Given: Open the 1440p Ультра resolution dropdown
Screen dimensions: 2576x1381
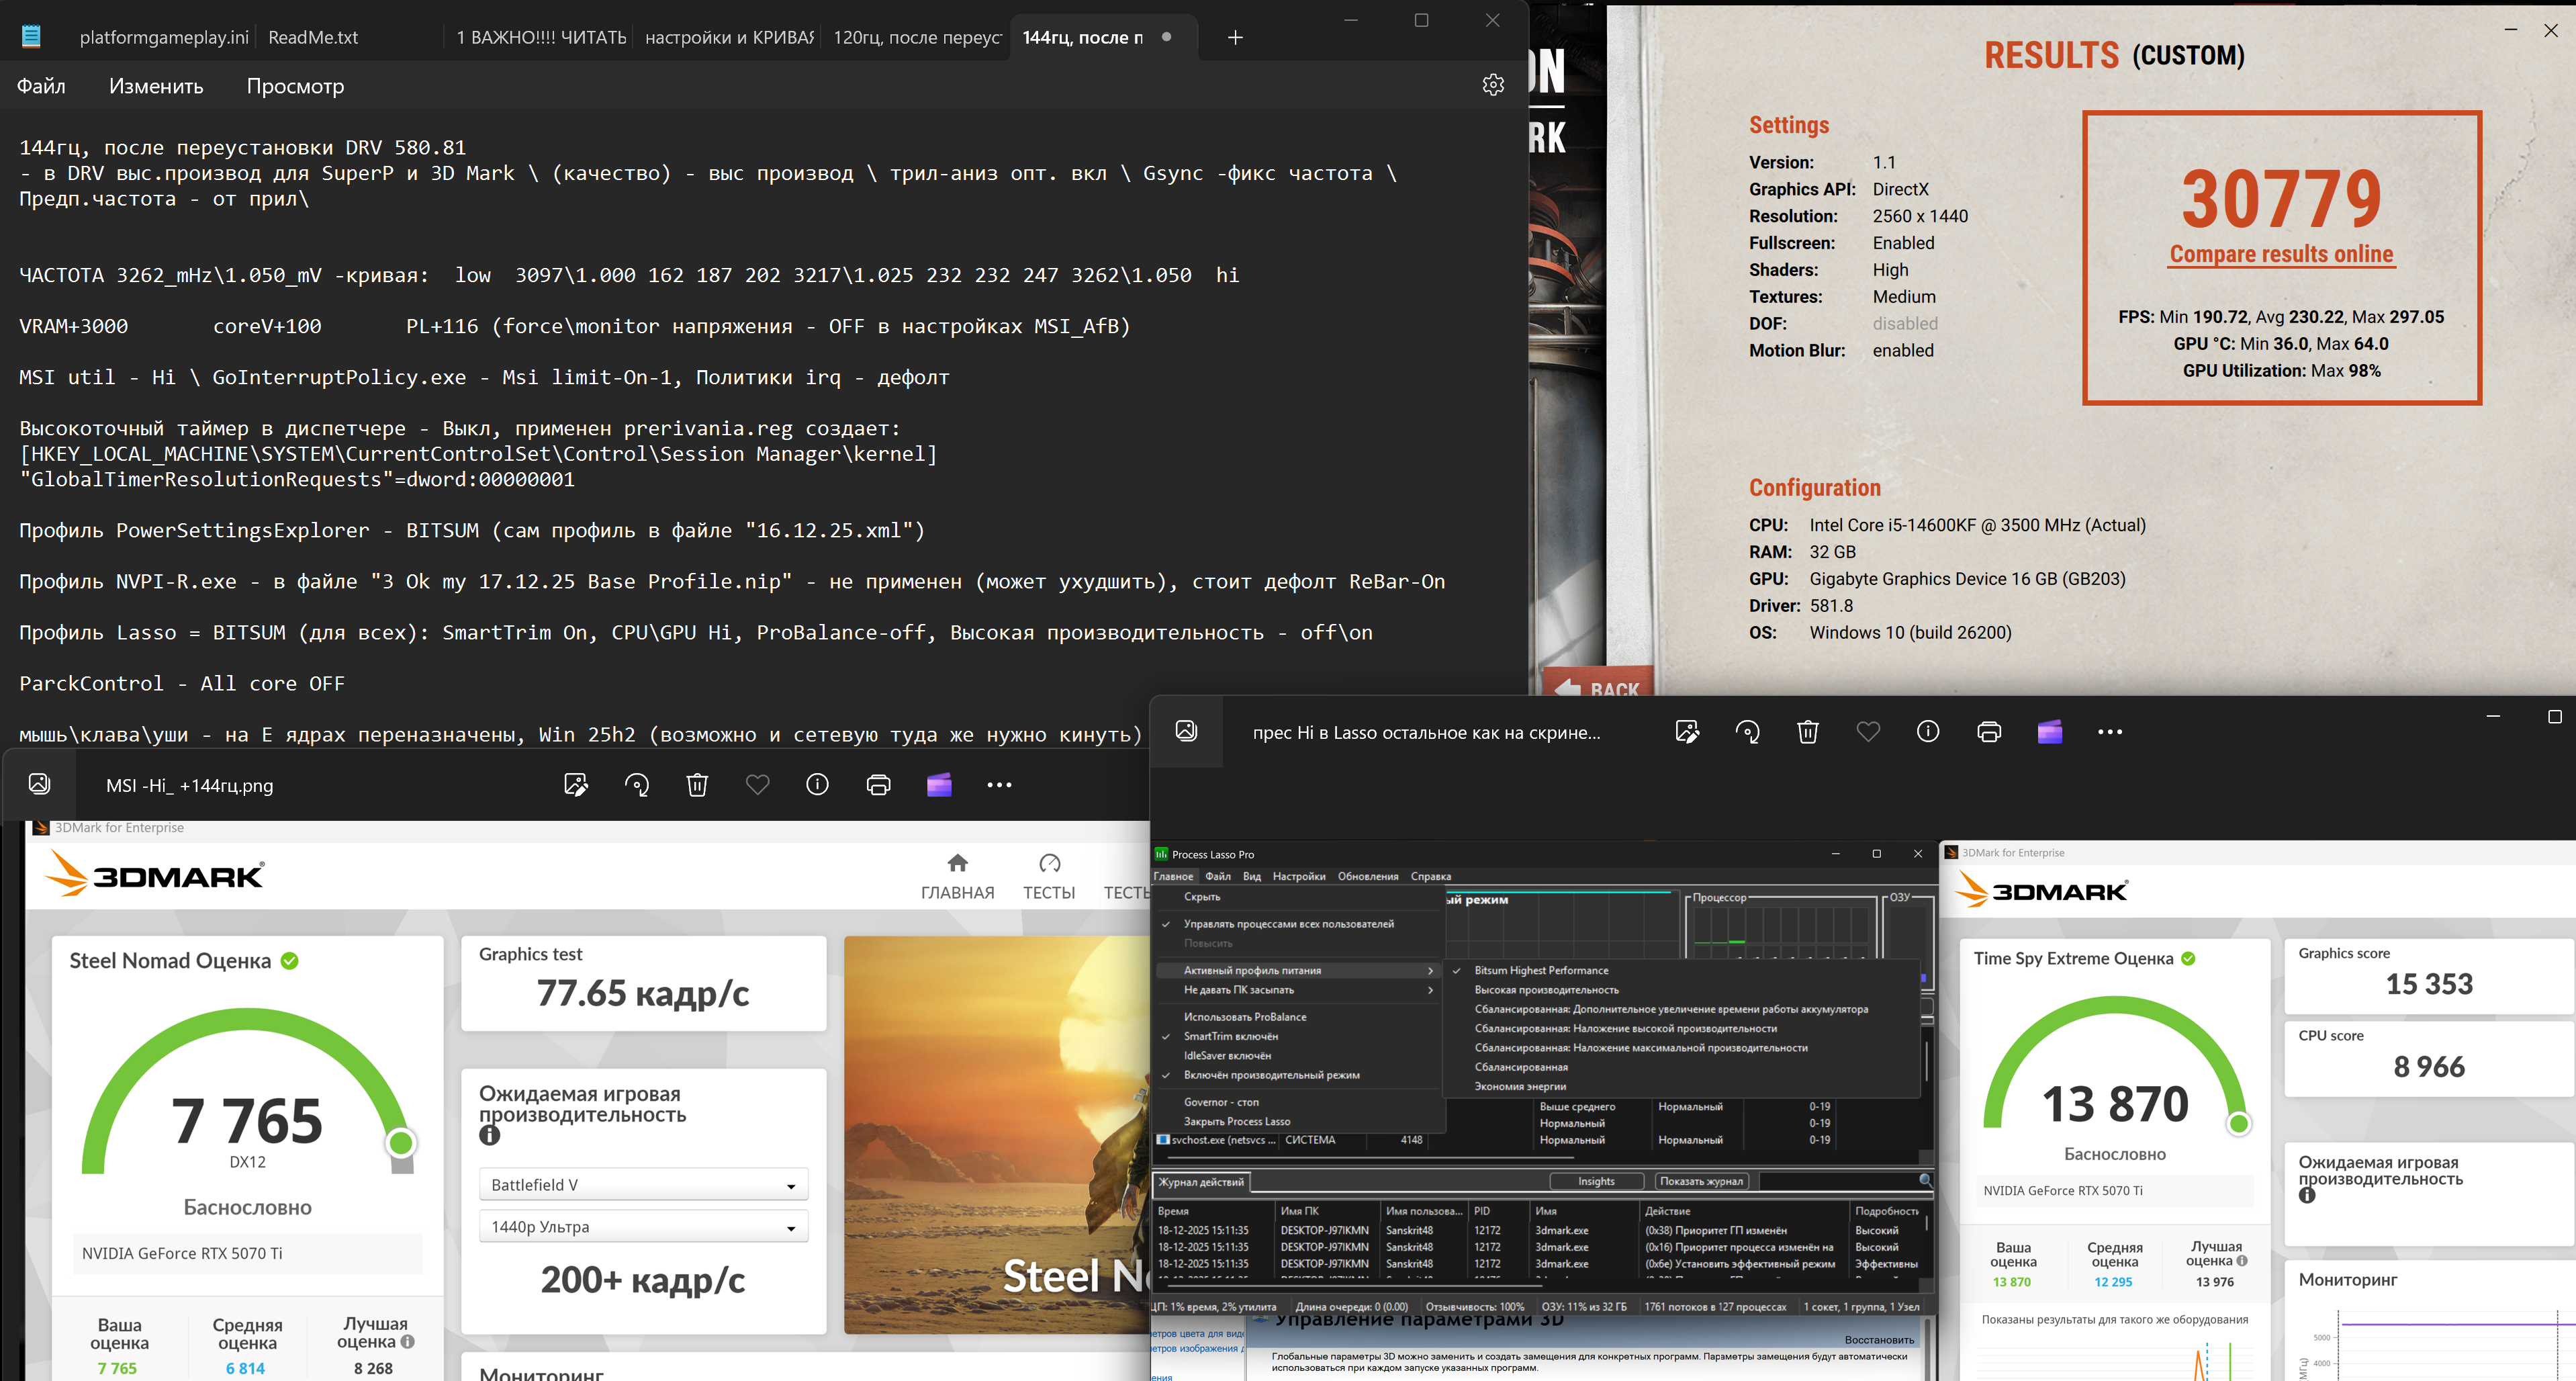Looking at the screenshot, I should [643, 1227].
